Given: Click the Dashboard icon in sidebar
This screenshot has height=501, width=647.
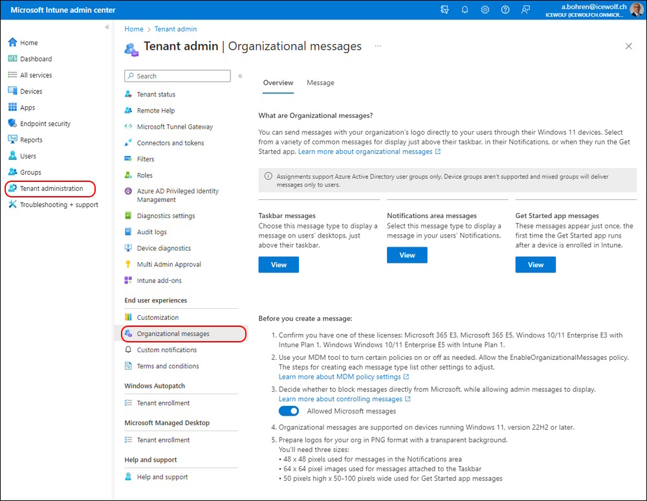Looking at the screenshot, I should [x=13, y=59].
